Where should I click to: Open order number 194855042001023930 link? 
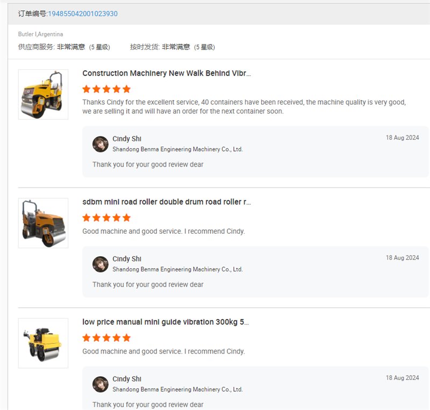(83, 14)
